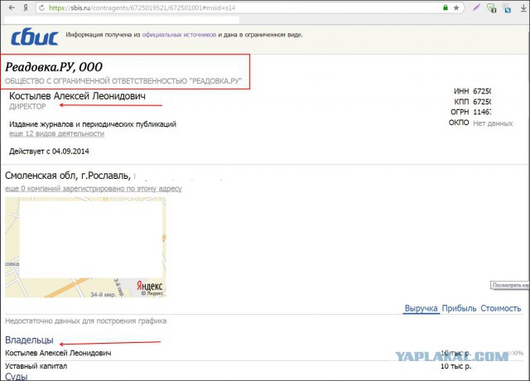Click the ИНН value
Screen dimensions: 530x381
482,91
